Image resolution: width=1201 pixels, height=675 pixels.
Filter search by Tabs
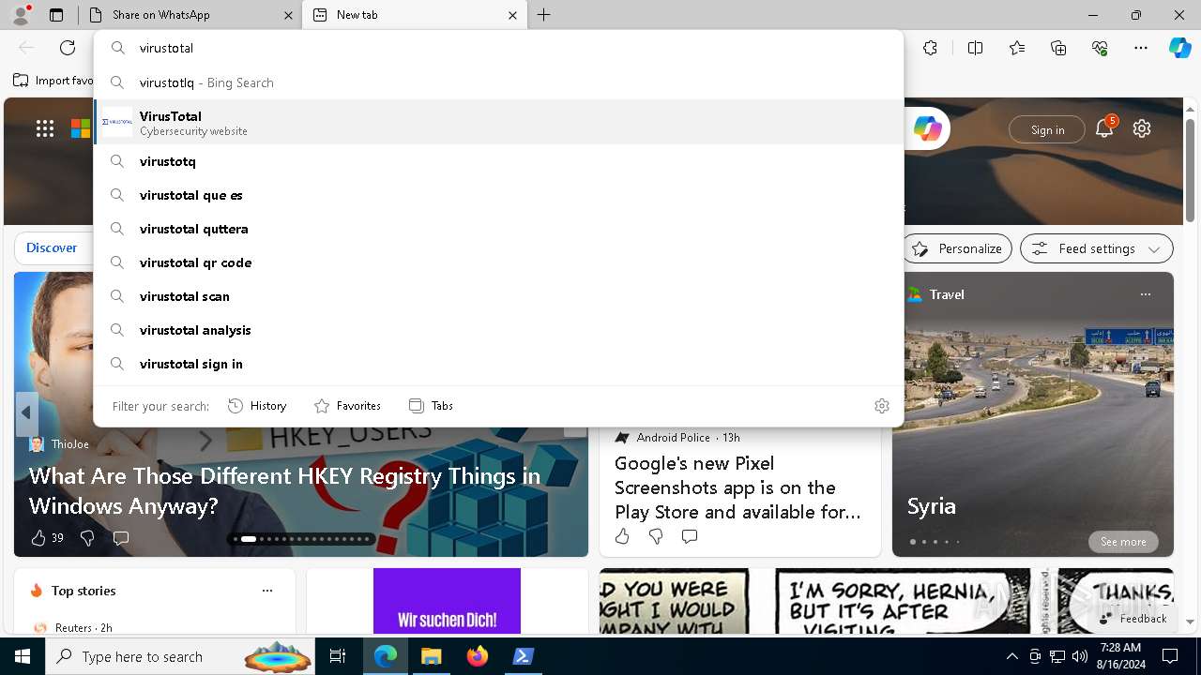[432, 406]
